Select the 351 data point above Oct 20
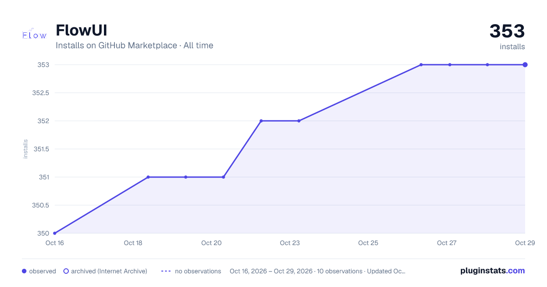This screenshot has height=287, width=547. click(223, 177)
